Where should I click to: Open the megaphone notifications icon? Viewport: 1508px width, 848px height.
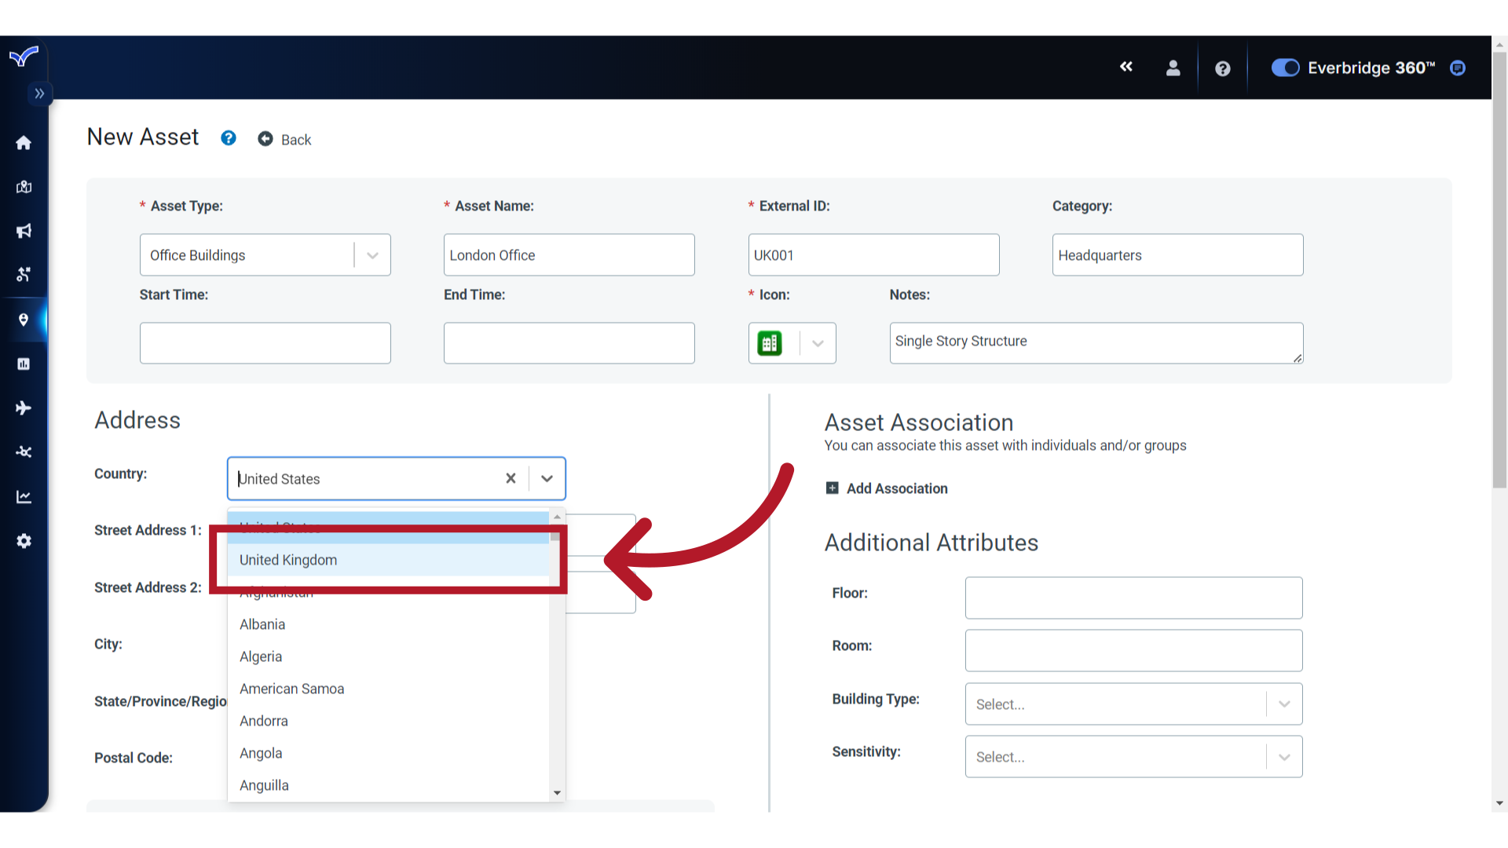24,231
